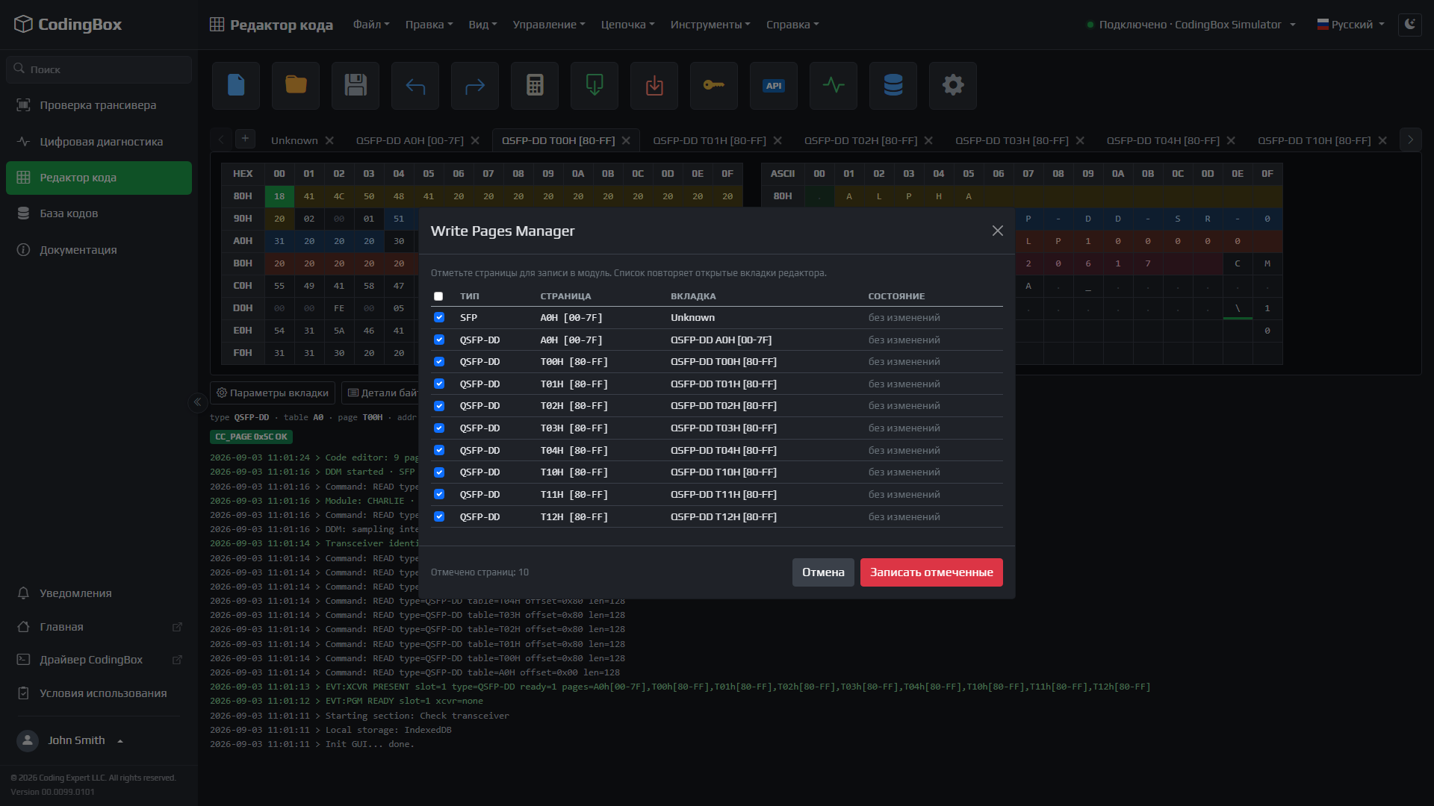Open Документация in the sidebar
1434x806 pixels.
(99, 250)
